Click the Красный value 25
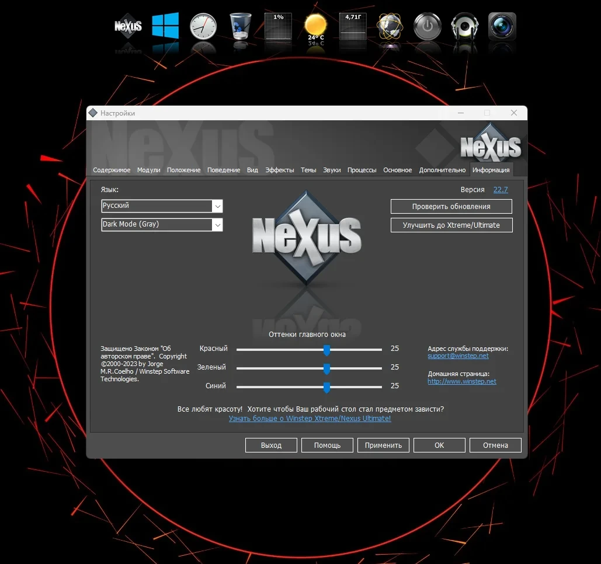 point(395,349)
